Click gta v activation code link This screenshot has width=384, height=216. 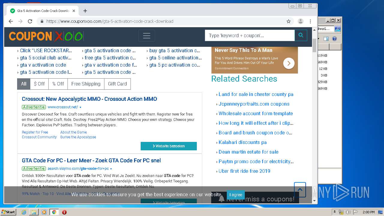pyautogui.click(x=43, y=65)
